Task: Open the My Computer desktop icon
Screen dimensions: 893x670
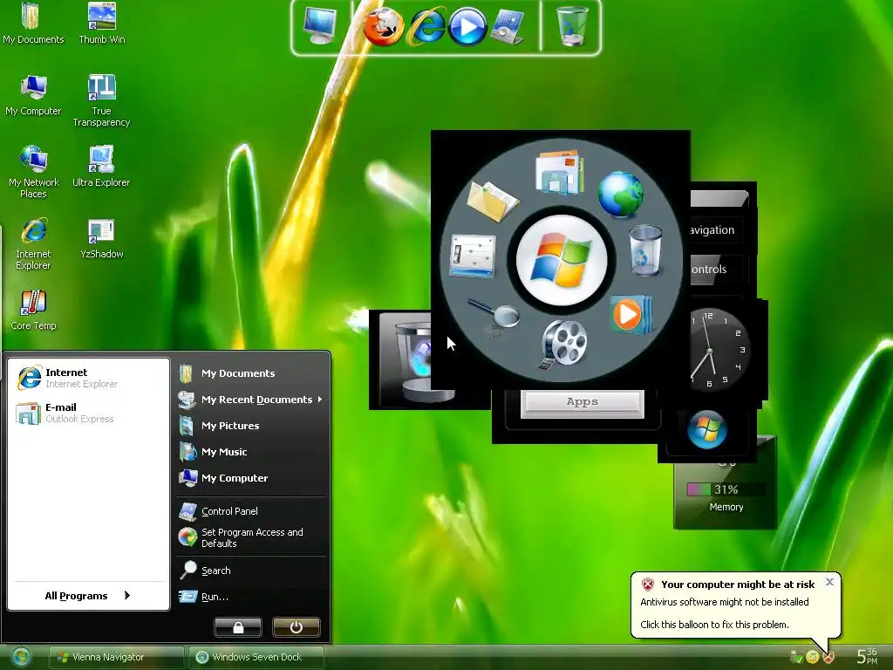Action: coord(33,95)
